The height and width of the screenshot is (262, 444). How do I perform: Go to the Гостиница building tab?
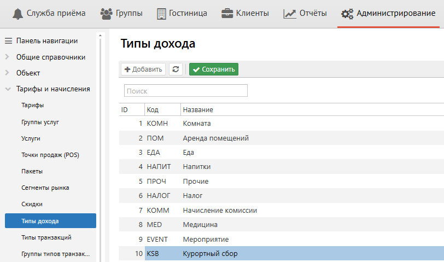182,13
